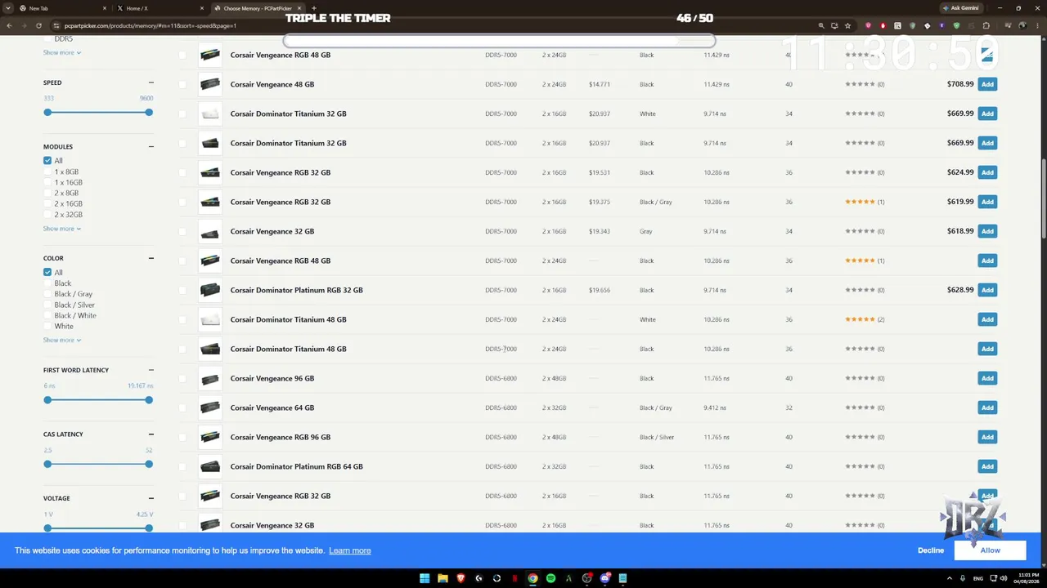
Task: Allow cookies on the banner
Action: click(x=990, y=550)
